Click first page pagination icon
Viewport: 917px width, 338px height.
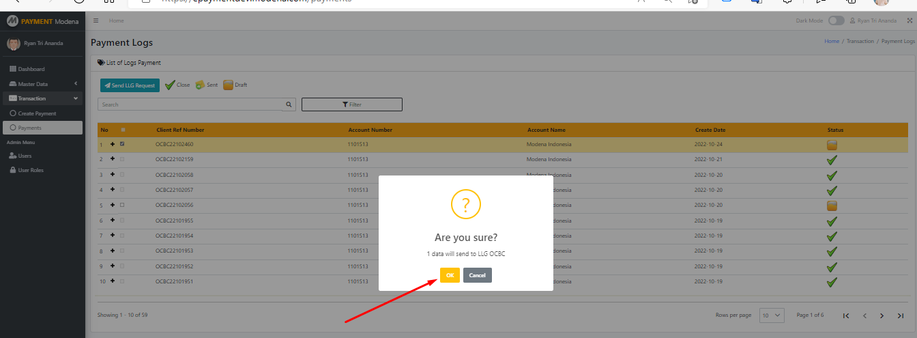[x=846, y=315]
